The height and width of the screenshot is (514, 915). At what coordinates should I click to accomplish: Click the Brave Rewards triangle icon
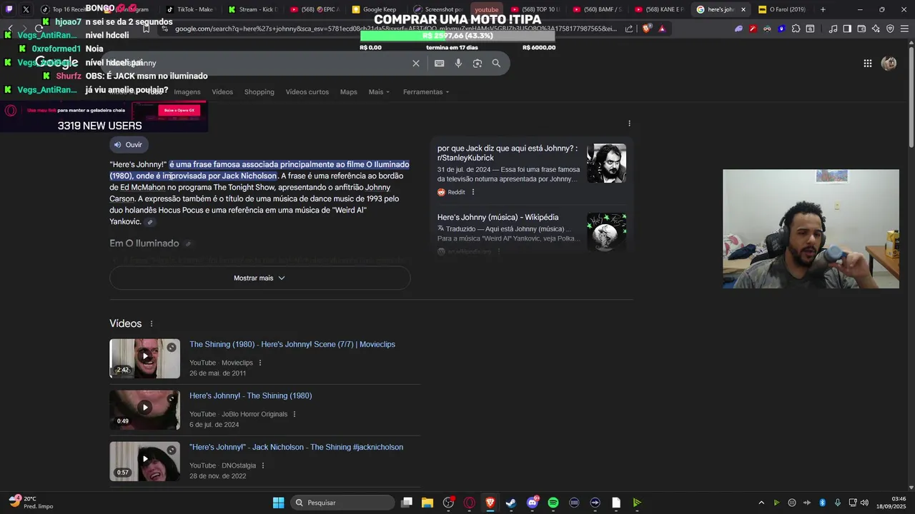click(x=662, y=29)
